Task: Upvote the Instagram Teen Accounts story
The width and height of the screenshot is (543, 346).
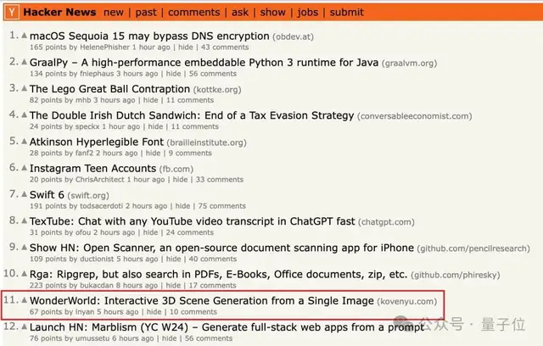Action: click(x=25, y=169)
